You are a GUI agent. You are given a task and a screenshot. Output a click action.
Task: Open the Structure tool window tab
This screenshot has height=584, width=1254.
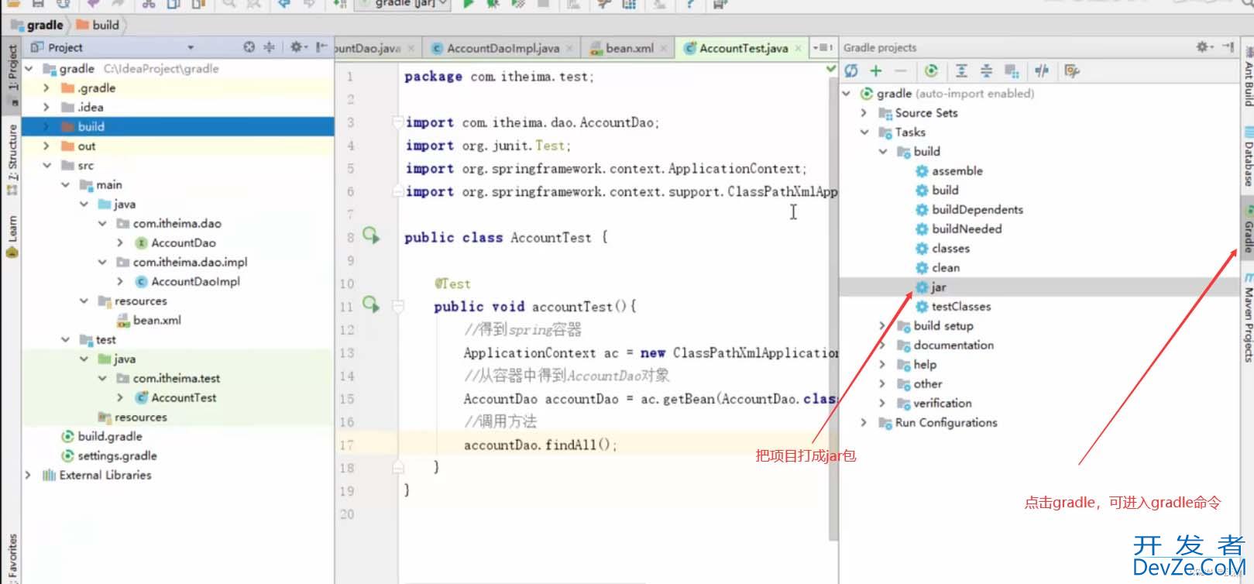(12, 158)
